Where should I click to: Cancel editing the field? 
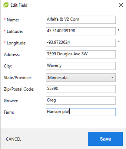point(14,139)
